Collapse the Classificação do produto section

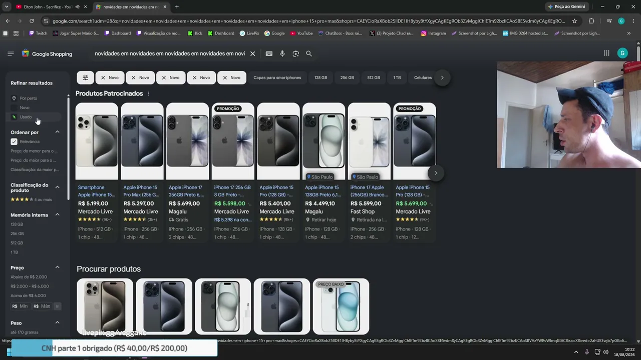tap(57, 187)
